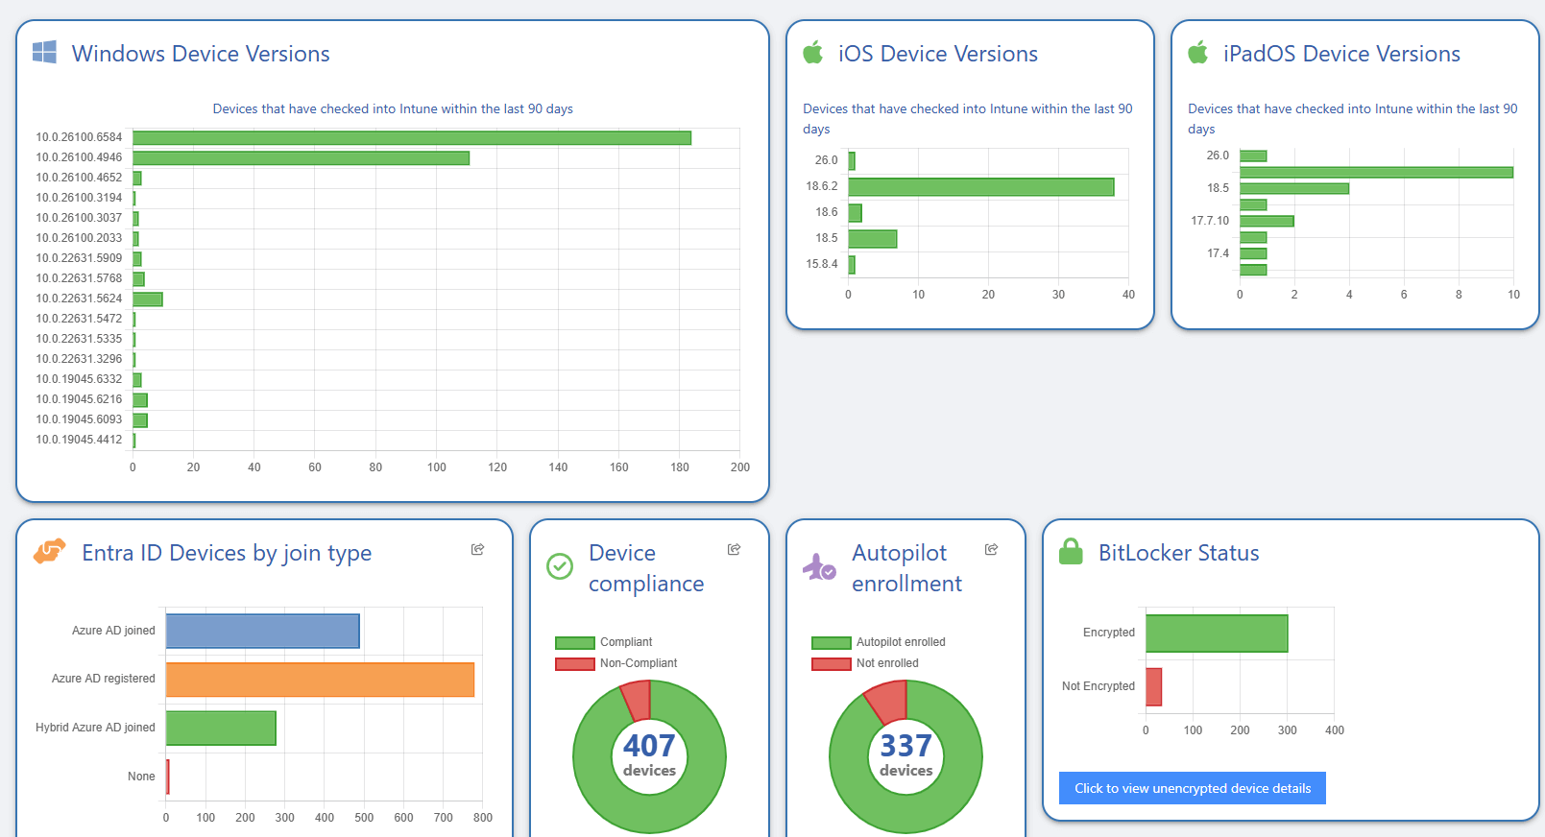Click the BitLocker green padlock icon
Image resolution: width=1545 pixels, height=837 pixels.
coord(1070,552)
